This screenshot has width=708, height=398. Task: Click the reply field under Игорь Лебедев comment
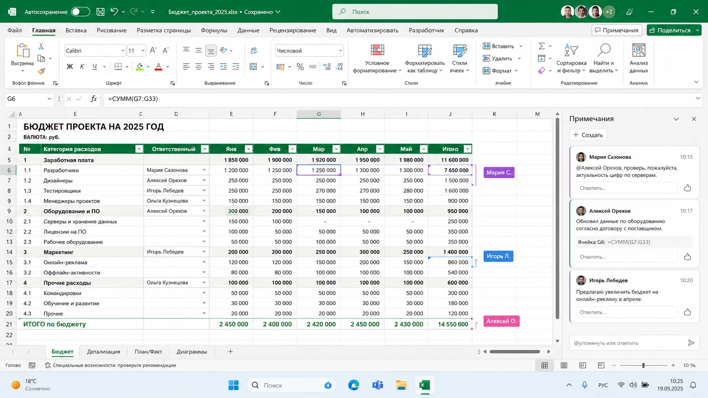pos(627,312)
